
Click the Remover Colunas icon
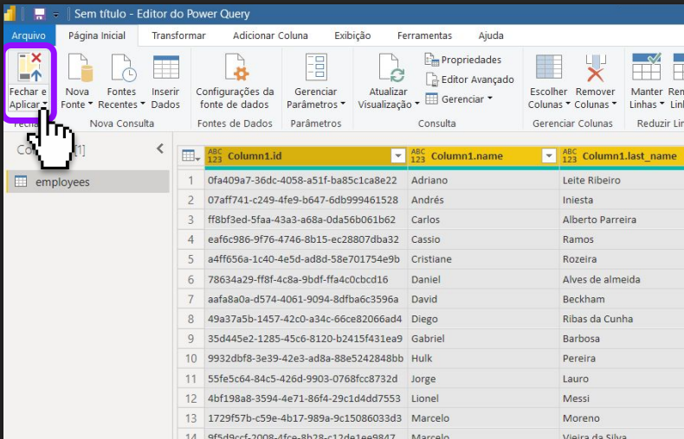(x=596, y=67)
